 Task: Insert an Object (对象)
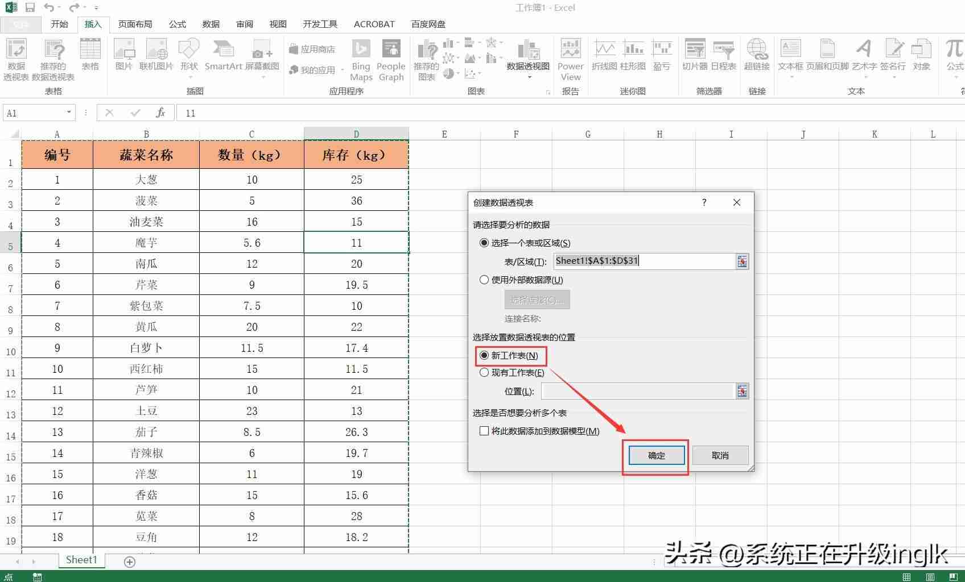(921, 55)
